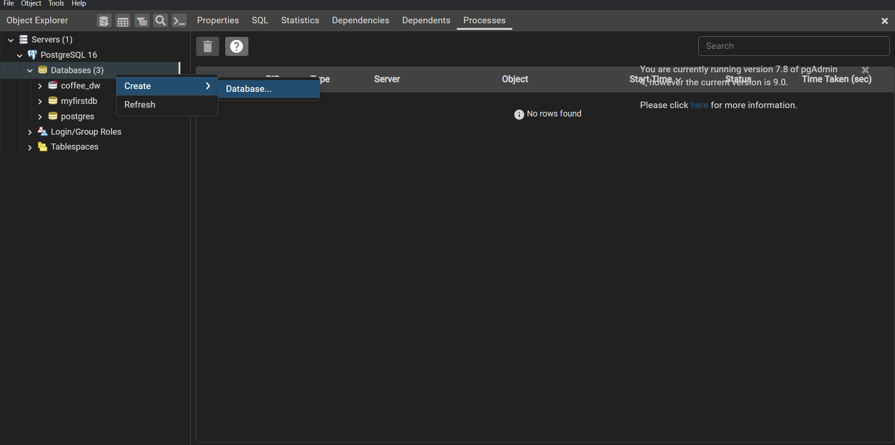The image size is (895, 445).
Task: Click the trash delete process button
Action: (207, 46)
